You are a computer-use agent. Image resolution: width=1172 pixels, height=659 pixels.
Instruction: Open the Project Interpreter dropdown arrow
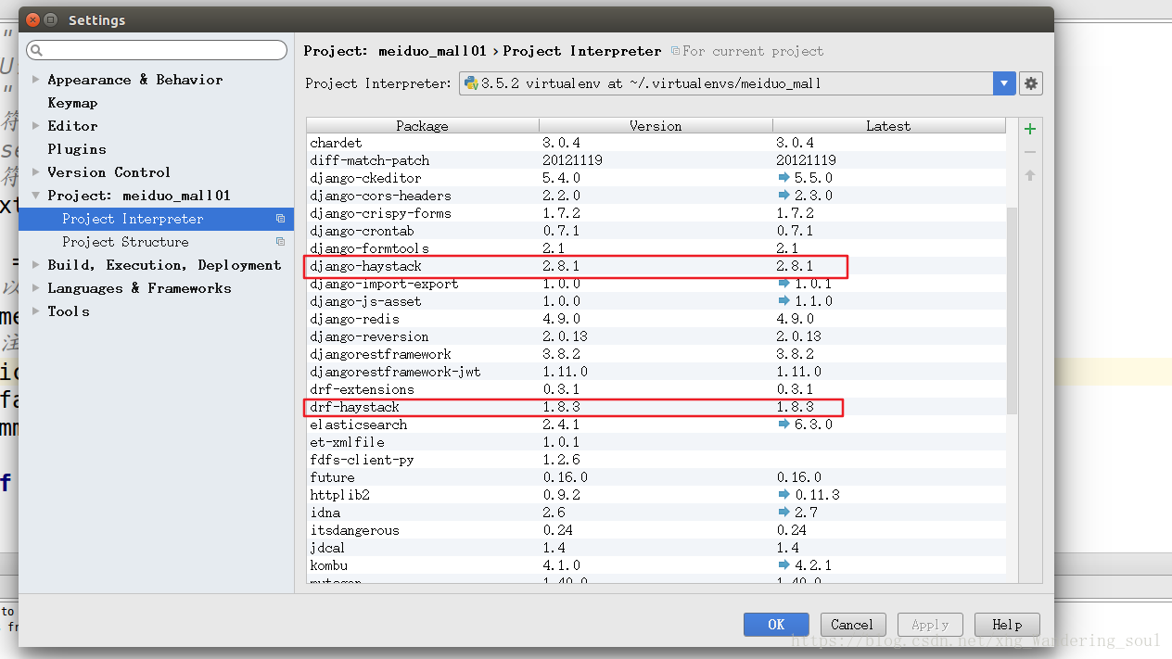coord(1004,83)
